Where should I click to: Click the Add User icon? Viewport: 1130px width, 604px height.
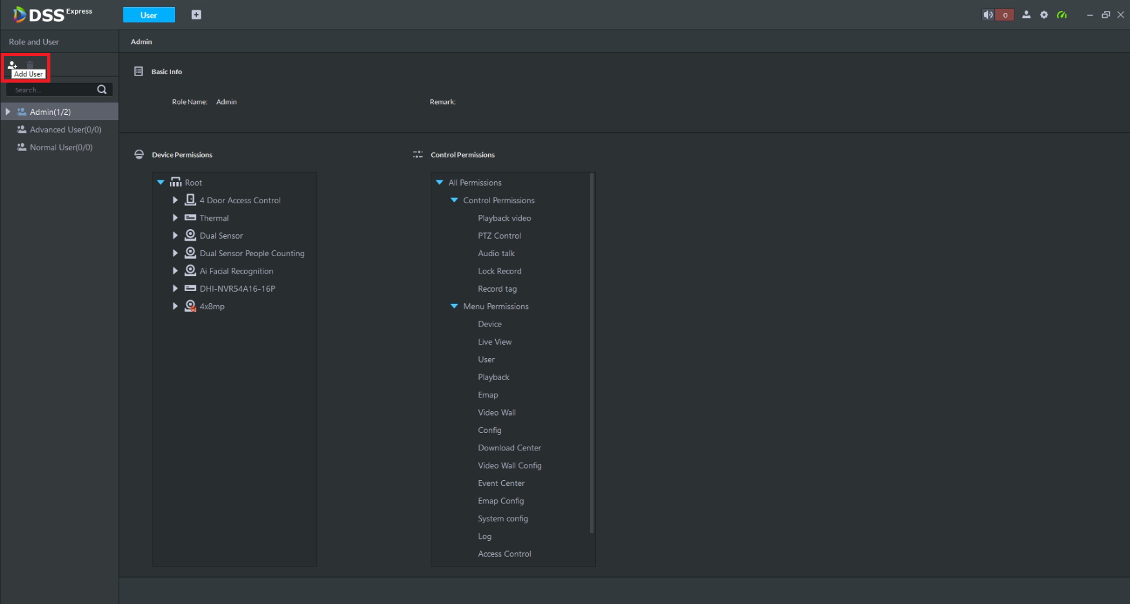pyautogui.click(x=12, y=65)
